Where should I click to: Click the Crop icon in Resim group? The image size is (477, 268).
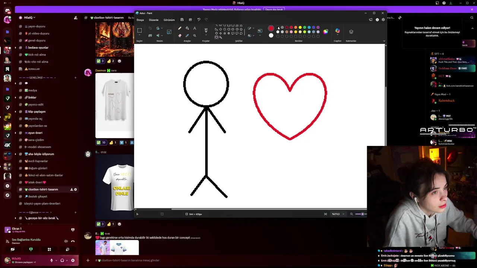150,28
